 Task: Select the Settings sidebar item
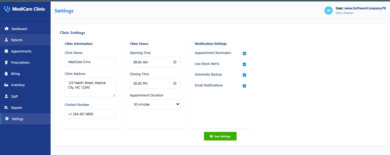coord(25,119)
